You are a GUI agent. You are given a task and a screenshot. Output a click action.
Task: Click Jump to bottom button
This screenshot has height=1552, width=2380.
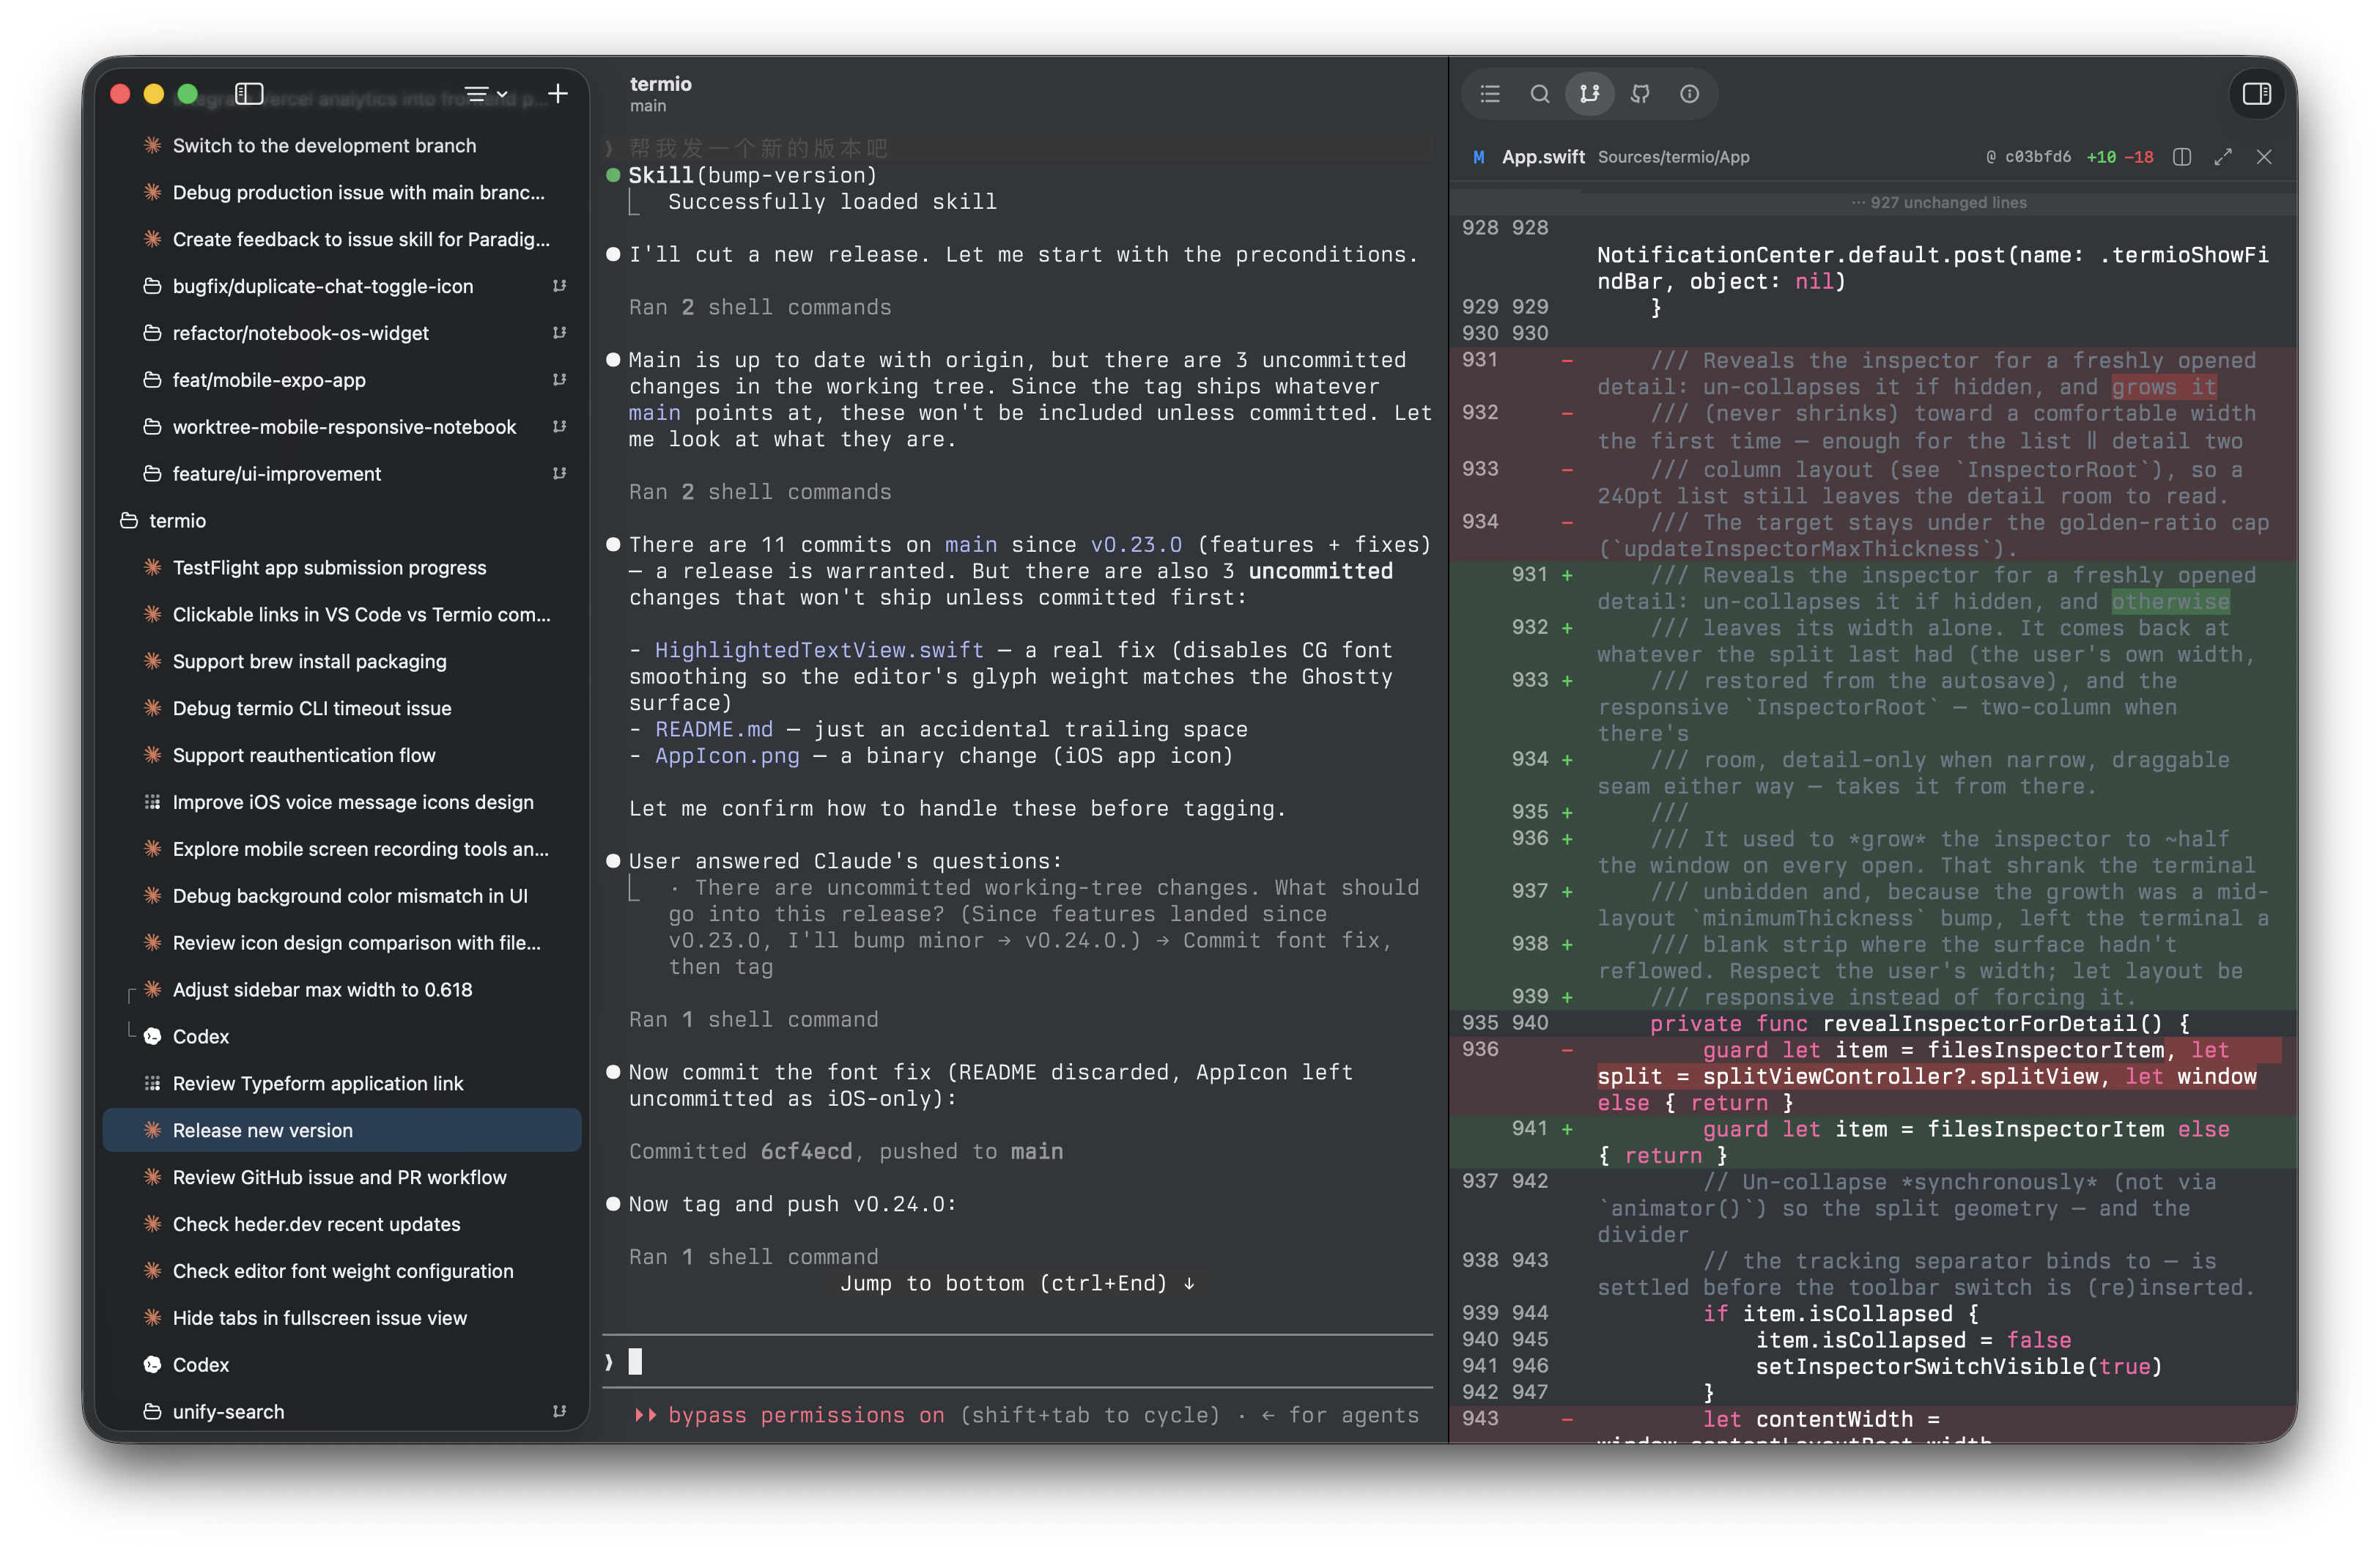pos(1018,1283)
